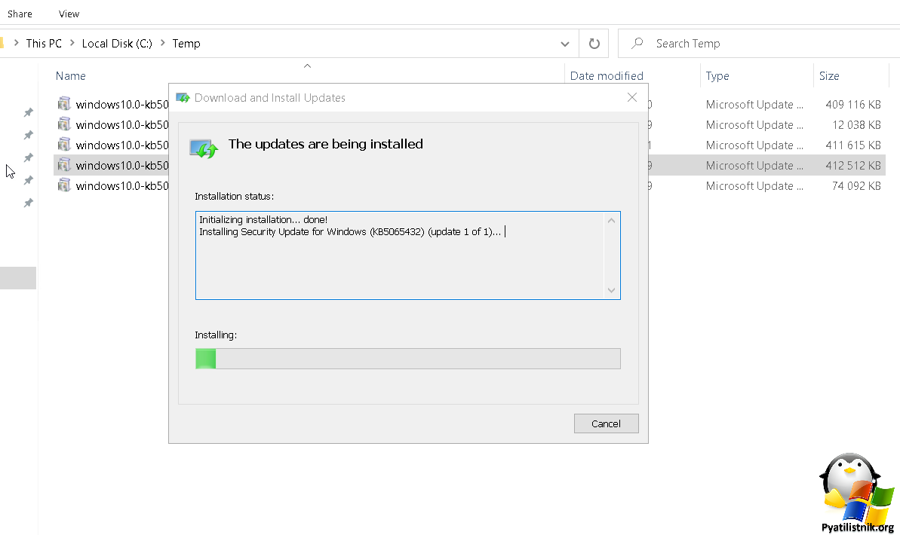Screen dimensions: 900x535
Task: Cancel the update installation
Action: 606,423
